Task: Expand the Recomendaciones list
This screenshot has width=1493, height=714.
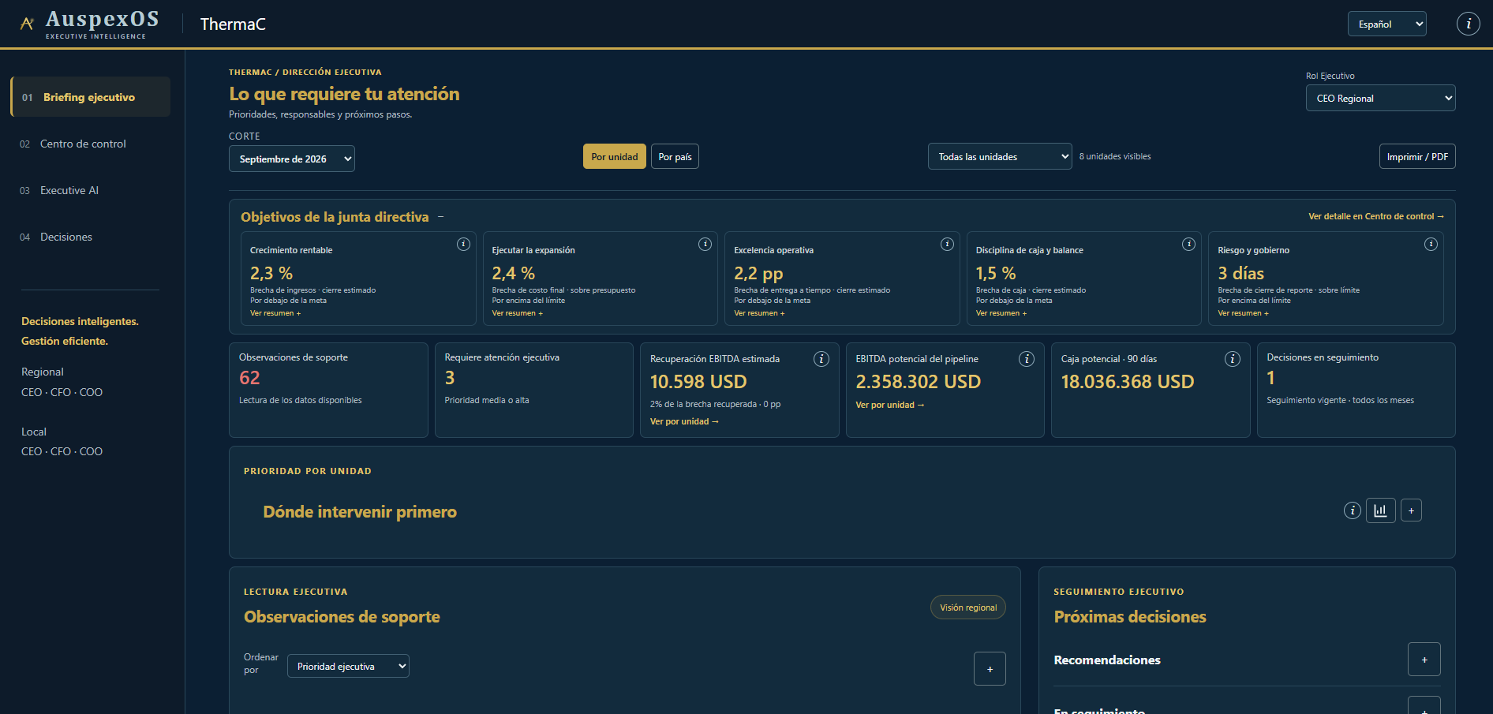Action: coord(1424,660)
